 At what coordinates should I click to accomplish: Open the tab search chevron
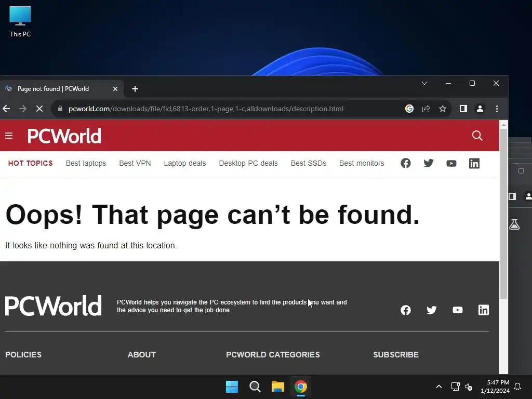coord(424,83)
